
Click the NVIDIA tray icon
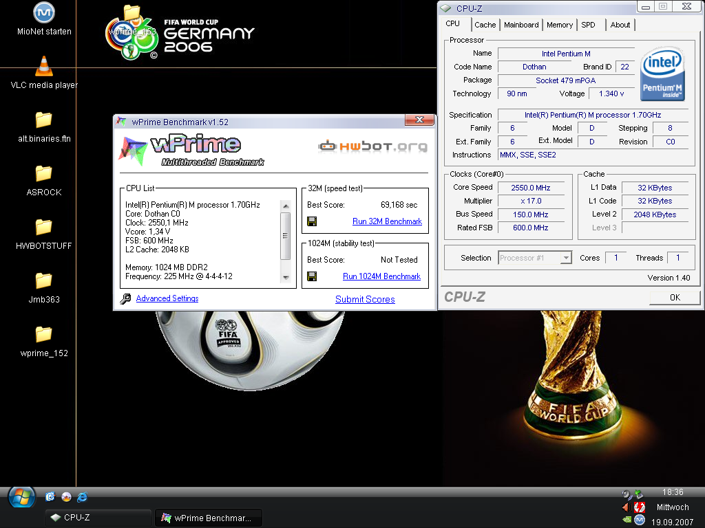tap(627, 520)
